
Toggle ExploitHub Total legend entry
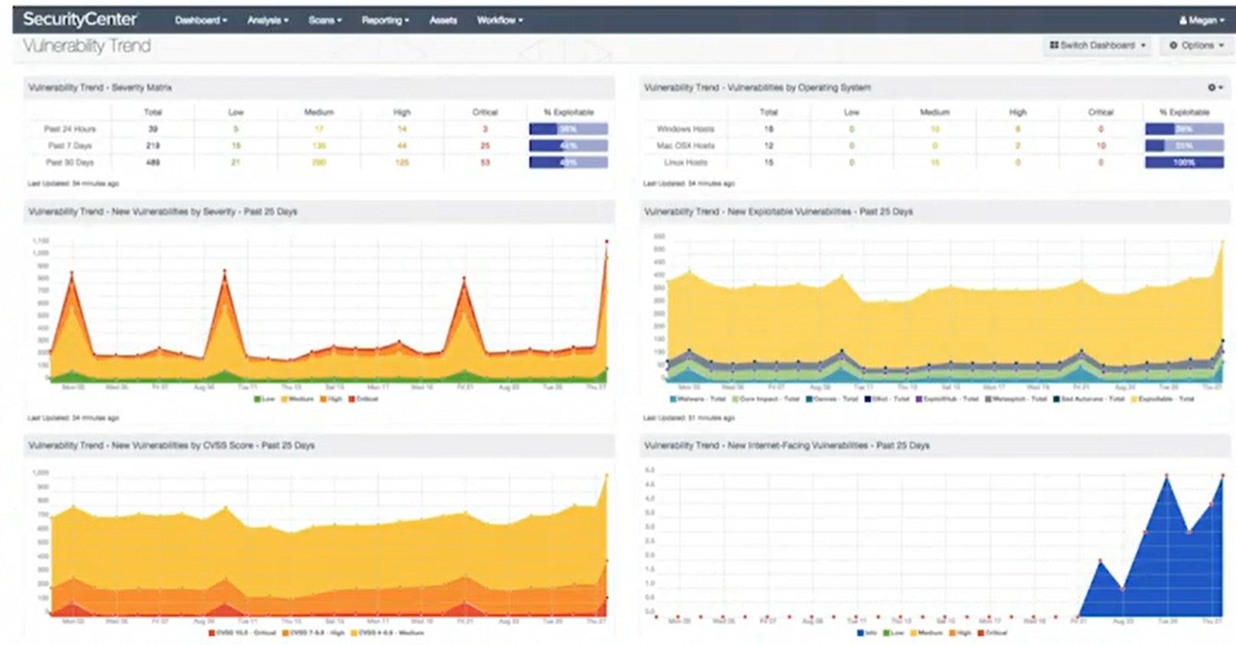coord(947,399)
